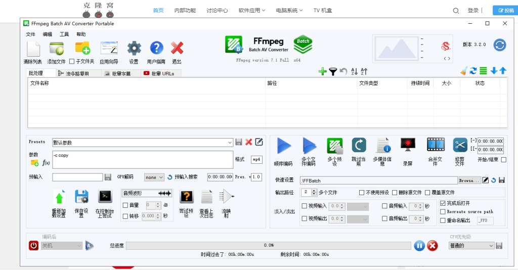Screen dimensions: 518x270
Task: Open 流映射 stream mapping icon
Action: (x=227, y=197)
